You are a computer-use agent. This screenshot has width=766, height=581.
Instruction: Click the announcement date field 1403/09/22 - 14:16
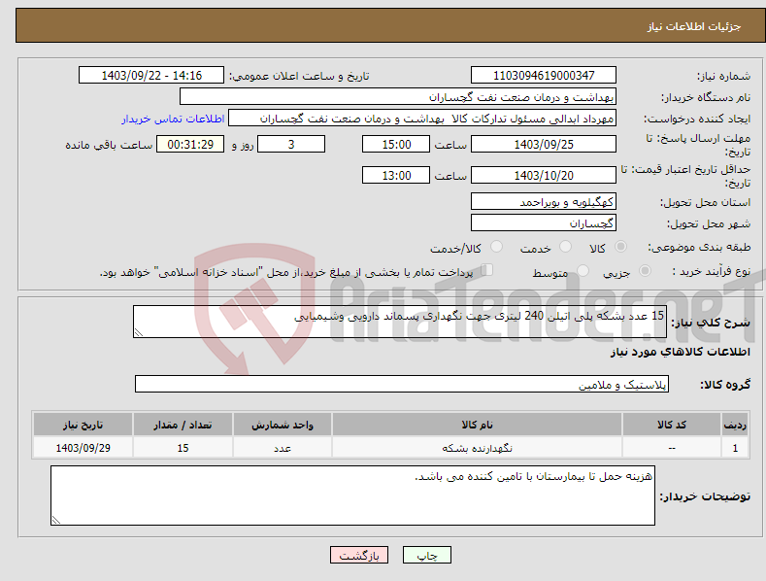[x=151, y=76]
